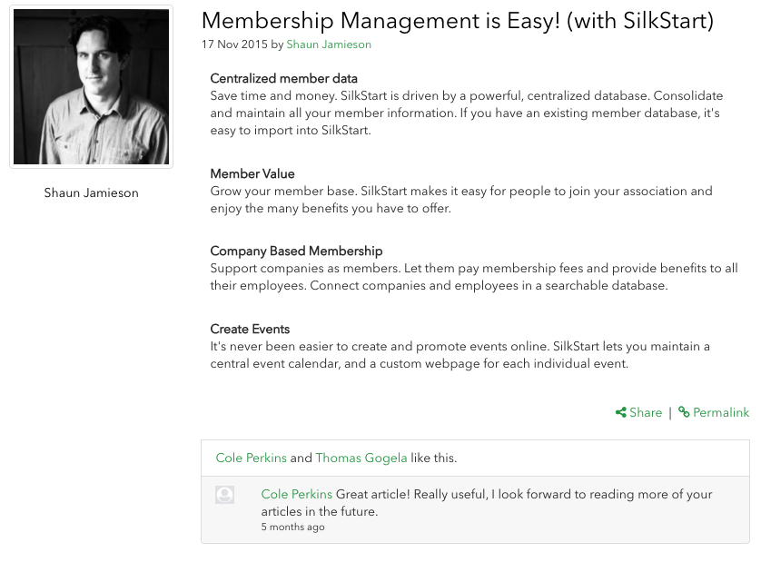
Task: Click the "Centralized member data" heading
Action: tap(283, 78)
